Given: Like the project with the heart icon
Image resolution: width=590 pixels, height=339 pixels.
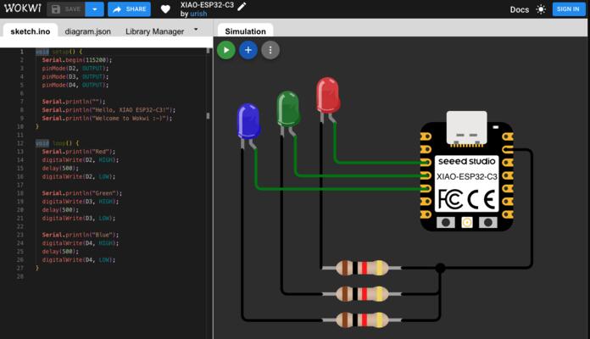Looking at the screenshot, I should (x=165, y=9).
